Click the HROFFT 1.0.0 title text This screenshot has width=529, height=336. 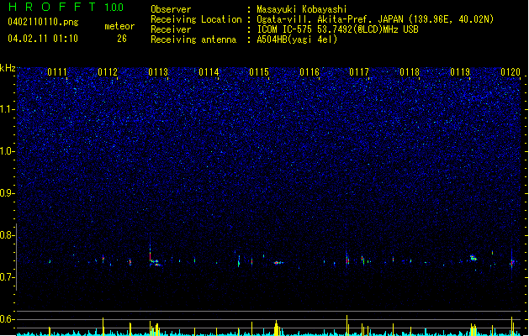point(66,7)
